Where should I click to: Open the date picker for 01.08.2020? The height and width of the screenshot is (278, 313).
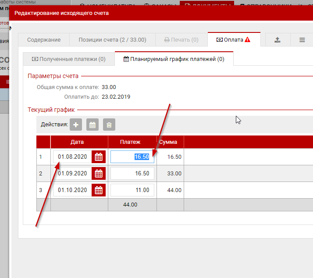pos(99,157)
